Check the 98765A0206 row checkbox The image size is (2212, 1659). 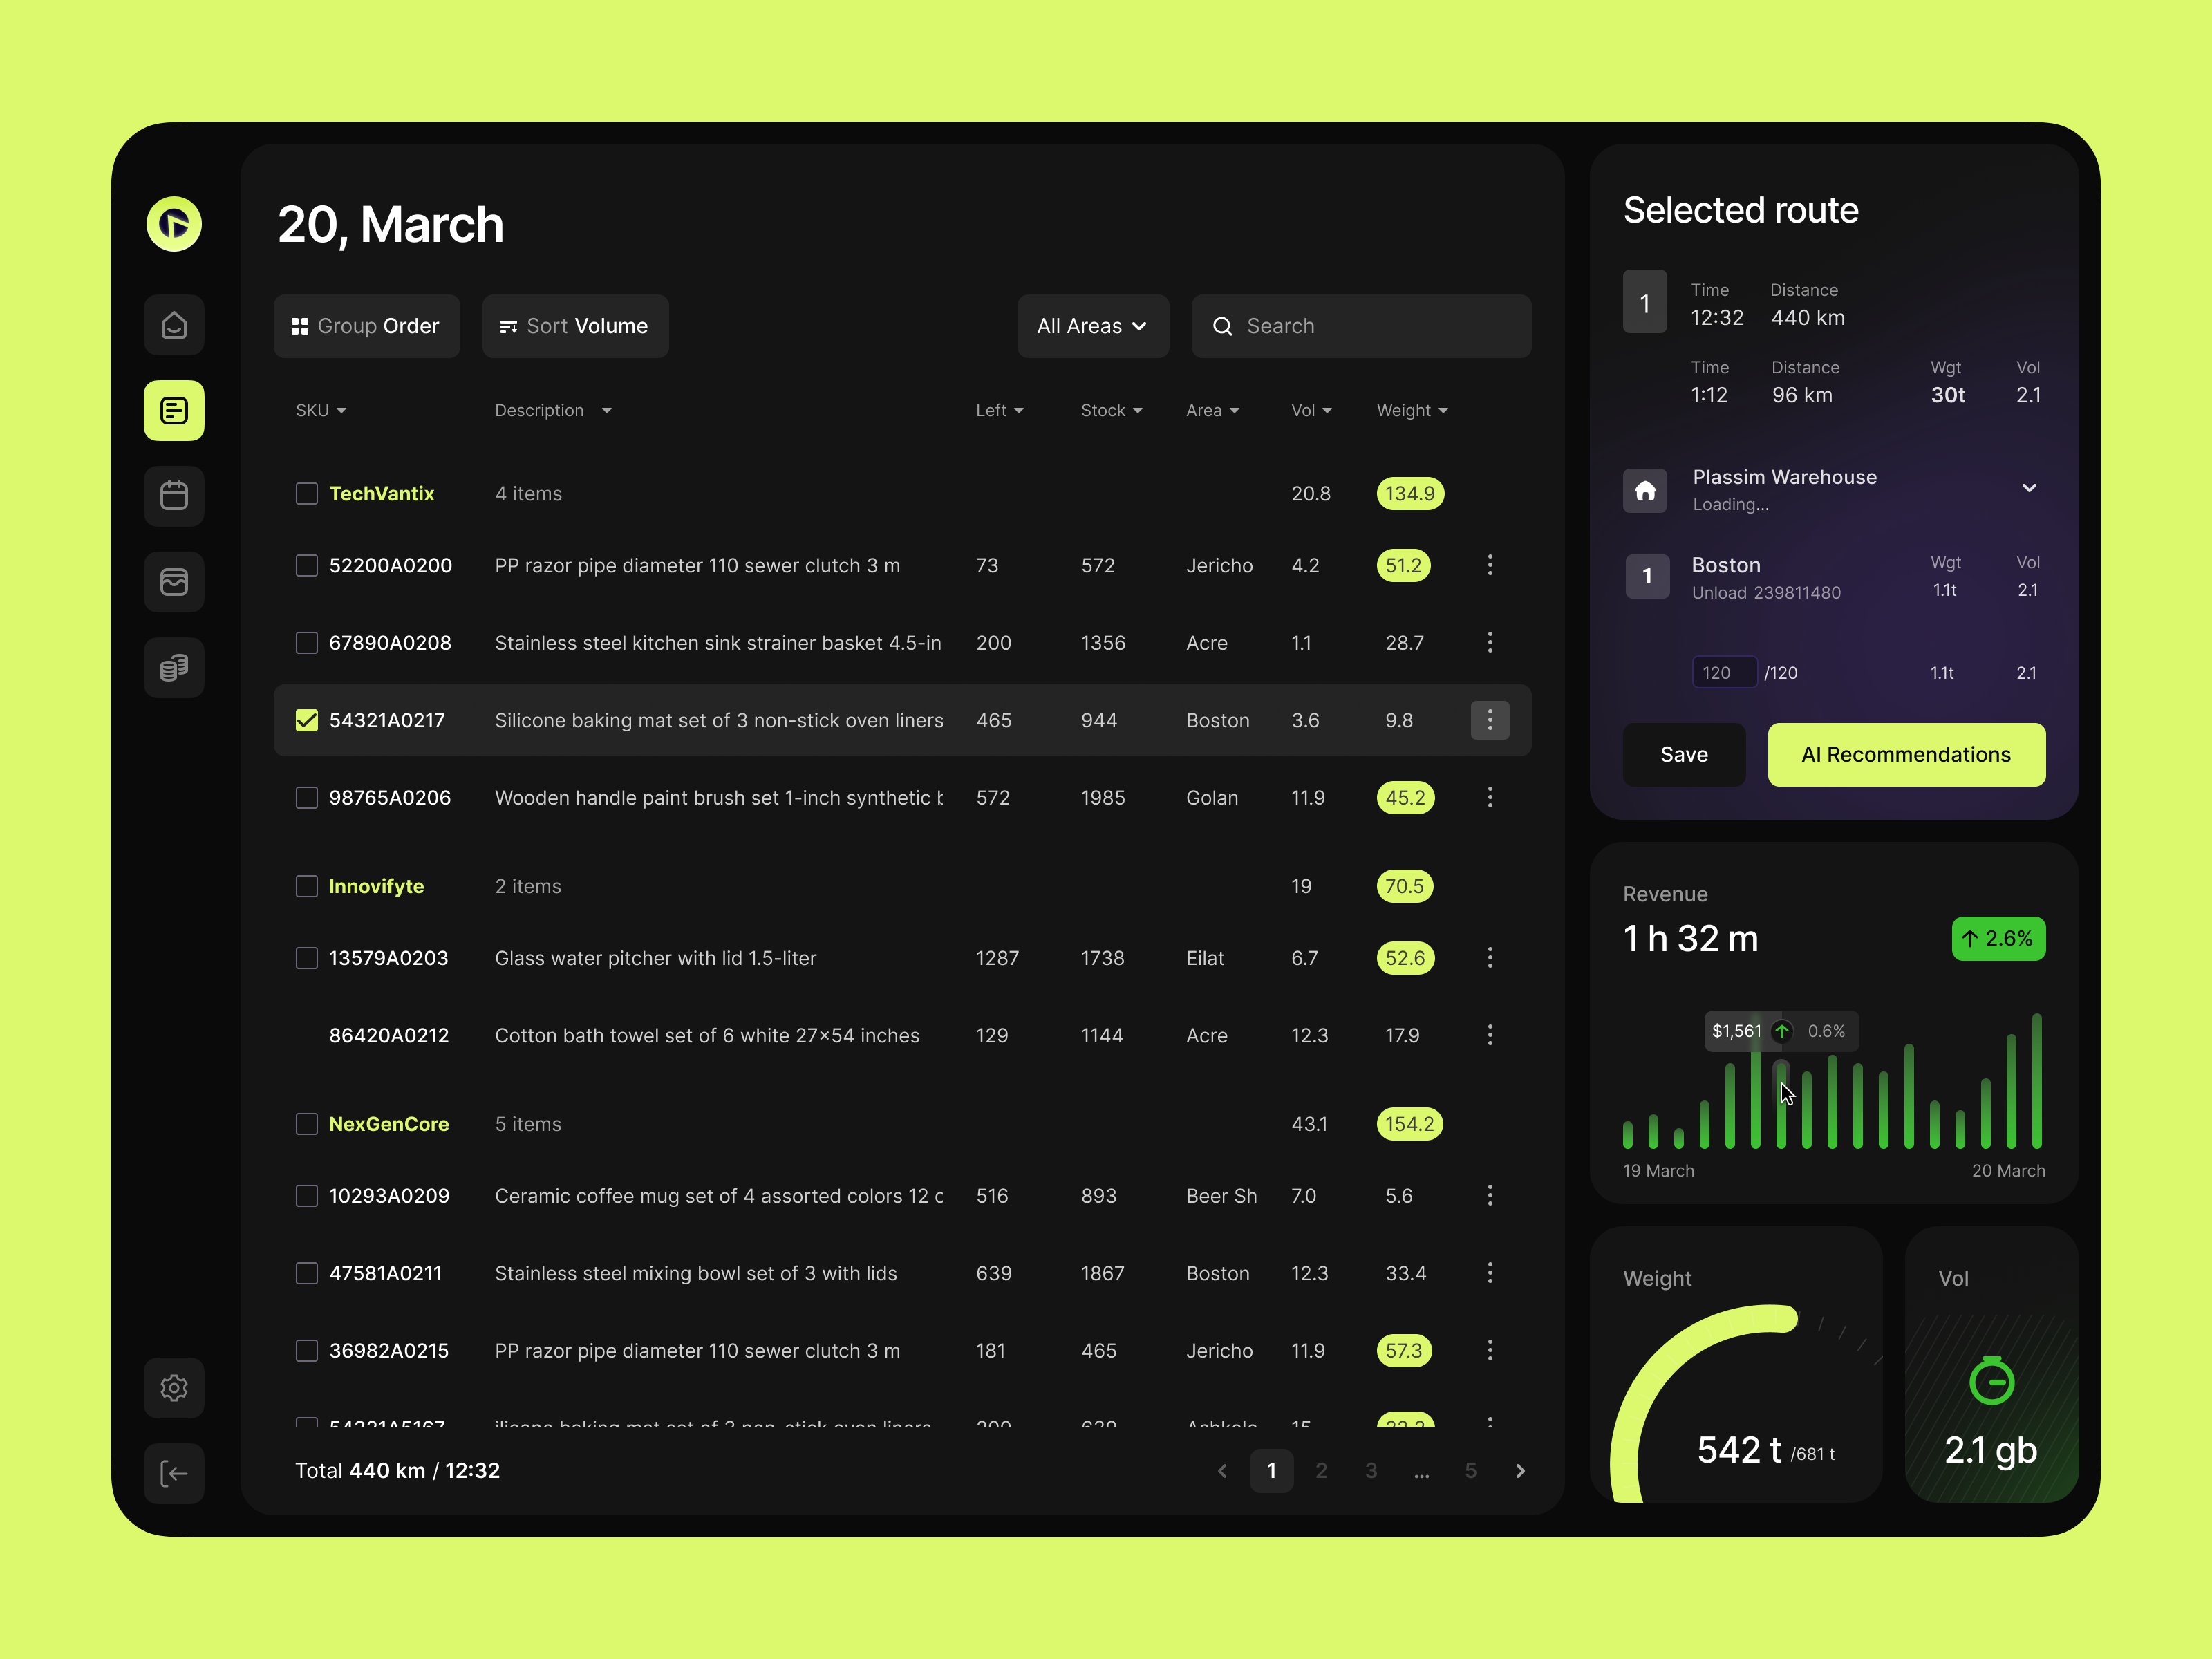point(307,798)
